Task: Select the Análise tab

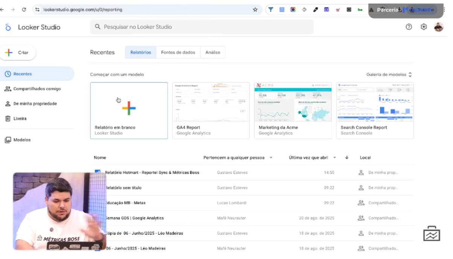Action: click(213, 53)
